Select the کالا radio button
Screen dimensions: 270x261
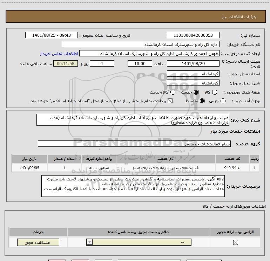tap(215, 92)
